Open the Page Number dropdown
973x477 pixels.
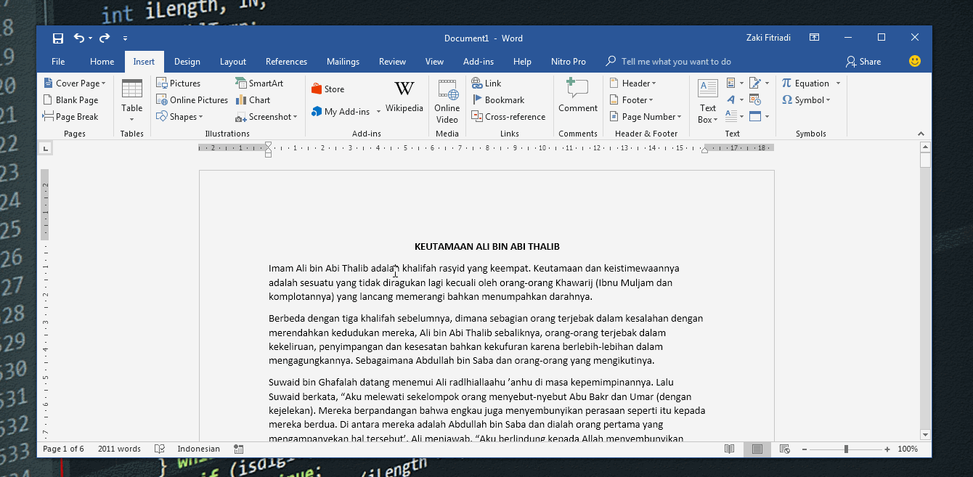646,117
